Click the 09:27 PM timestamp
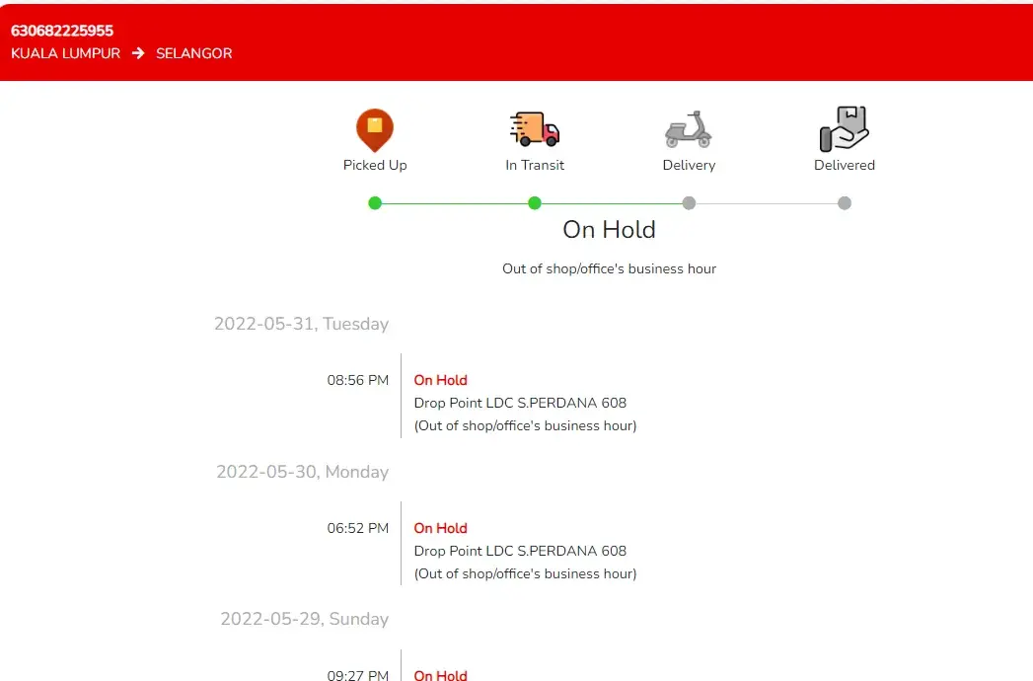This screenshot has width=1033, height=681. (x=358, y=675)
